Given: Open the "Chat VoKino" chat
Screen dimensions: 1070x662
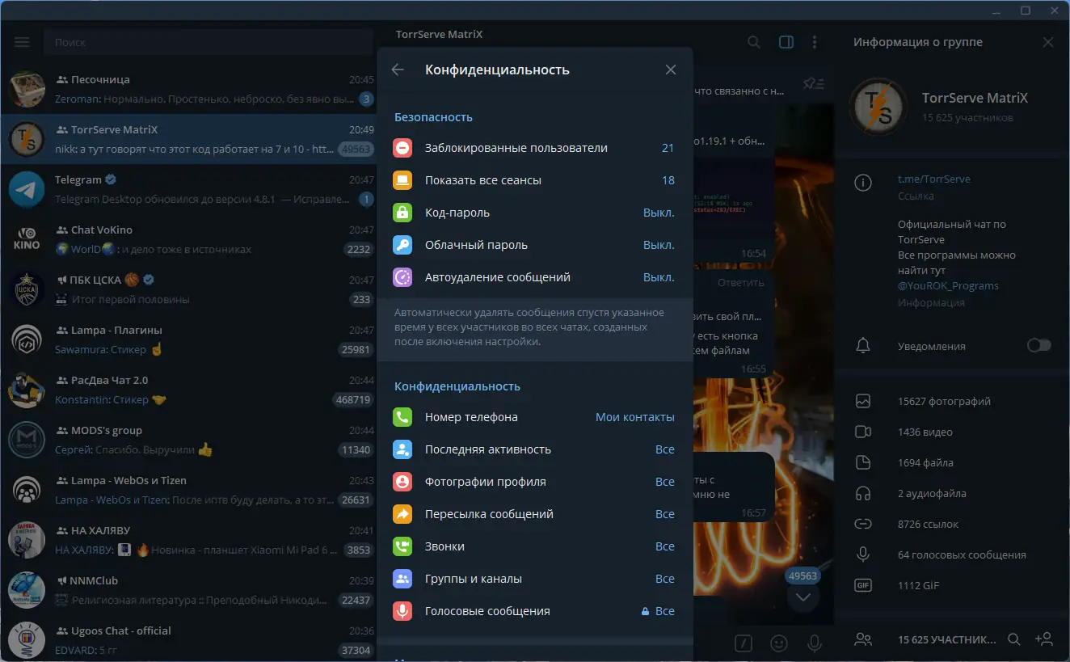Looking at the screenshot, I should click(189, 239).
